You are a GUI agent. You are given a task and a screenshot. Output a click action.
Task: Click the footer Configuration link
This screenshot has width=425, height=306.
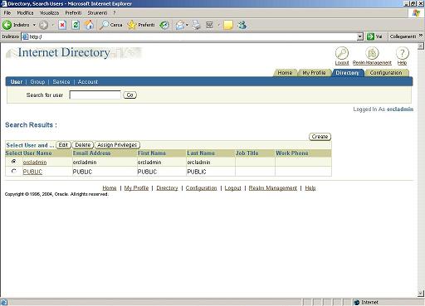(201, 188)
